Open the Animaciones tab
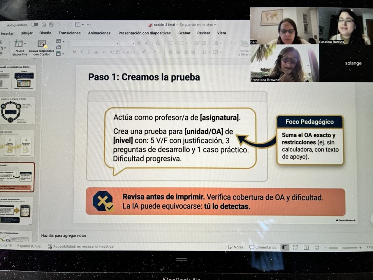The height and width of the screenshot is (280, 373). [x=99, y=33]
